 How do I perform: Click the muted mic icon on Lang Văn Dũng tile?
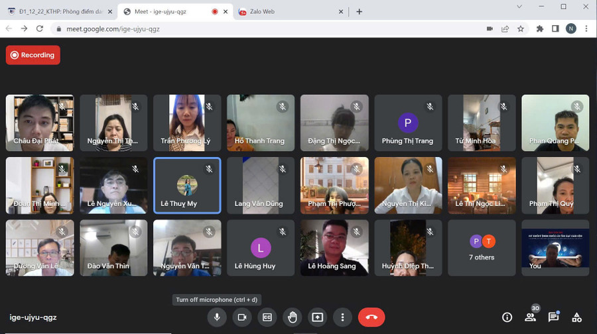(x=283, y=169)
